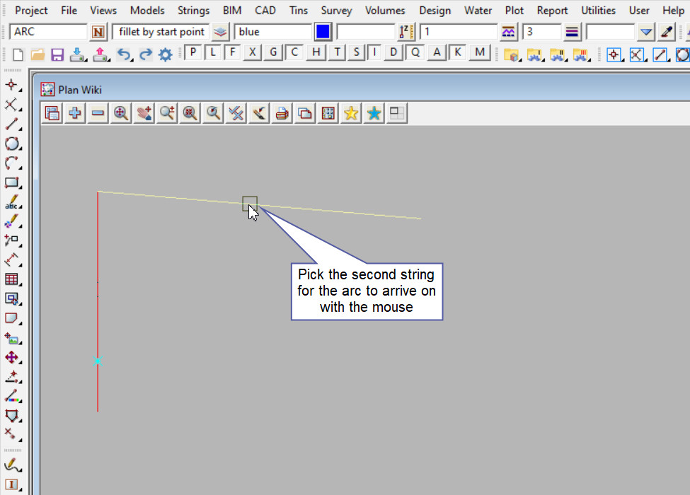Open the model list beside 'fillet by start point'
This screenshot has width=690, height=495.
221,32
